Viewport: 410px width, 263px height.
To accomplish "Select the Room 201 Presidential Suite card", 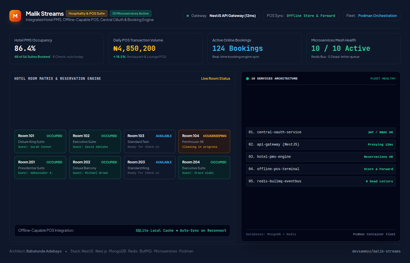I will (x=40, y=167).
